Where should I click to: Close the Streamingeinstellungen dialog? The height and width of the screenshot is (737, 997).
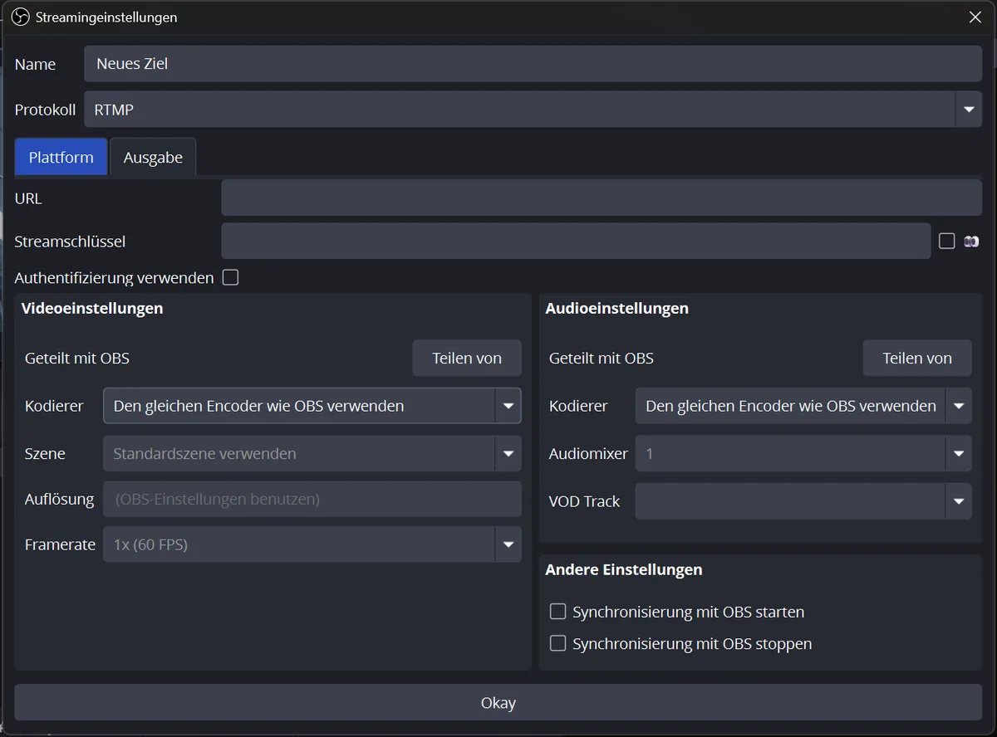975,17
